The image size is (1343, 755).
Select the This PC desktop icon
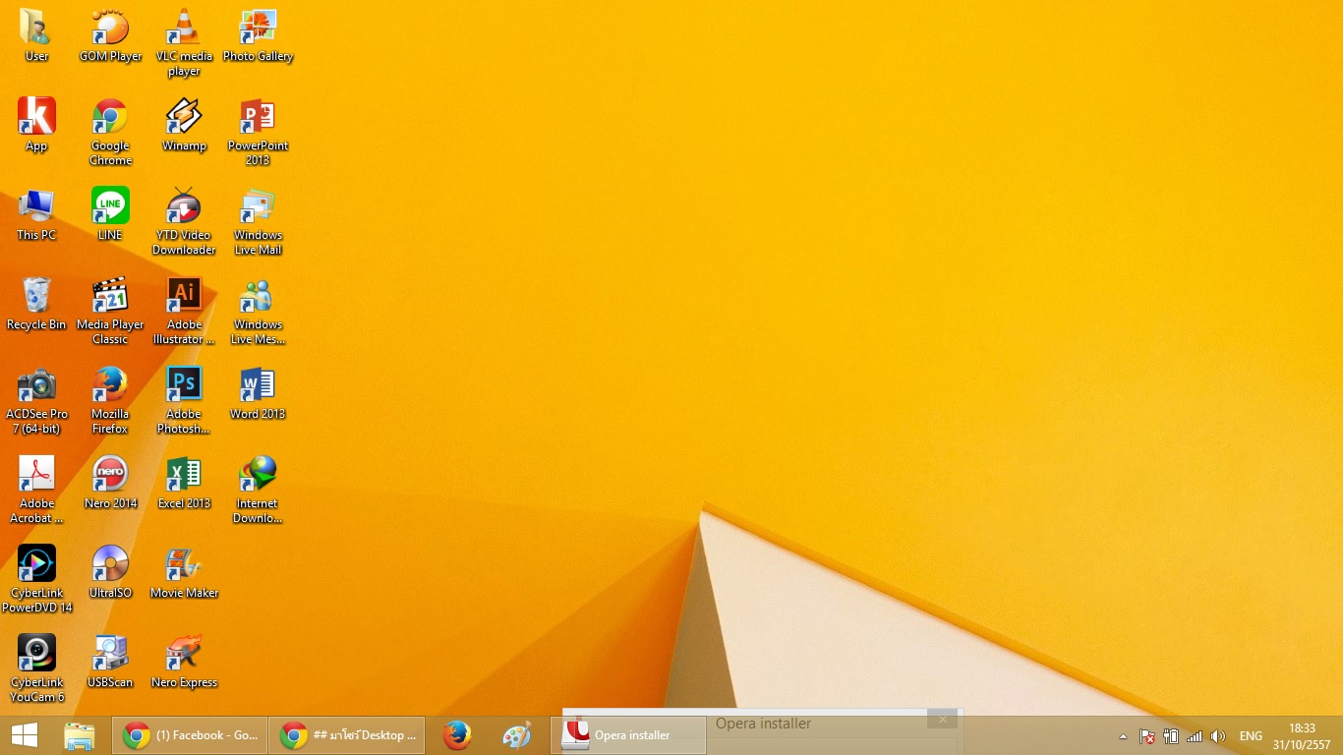[36, 214]
